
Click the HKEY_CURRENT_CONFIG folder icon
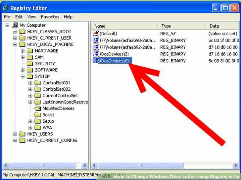(x=22, y=140)
